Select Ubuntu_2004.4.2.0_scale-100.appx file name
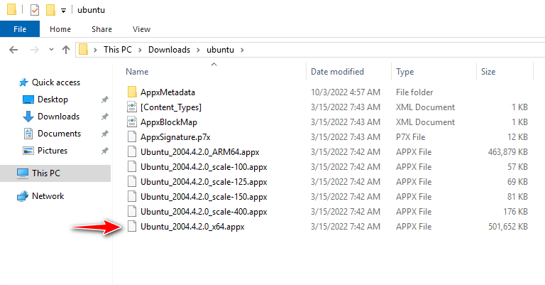 point(204,168)
